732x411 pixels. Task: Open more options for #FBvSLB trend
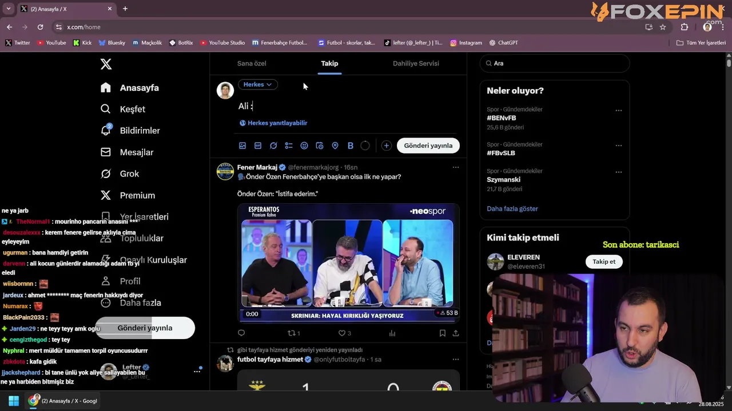(618, 146)
